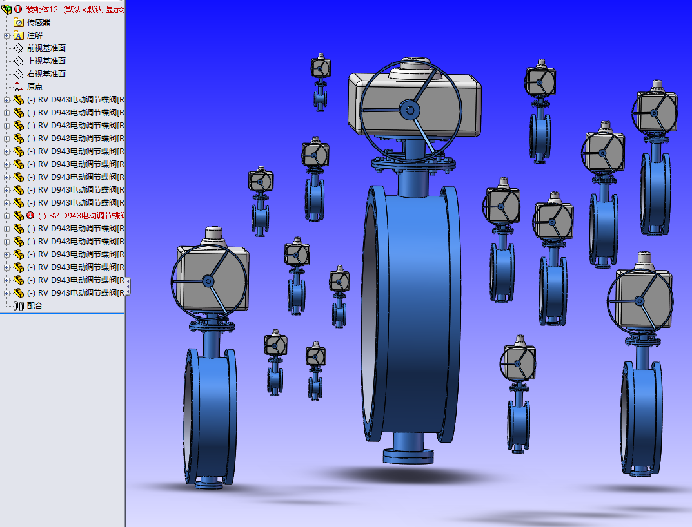Viewport: 692px width, 527px height.
Task: Select the 前视基准面 front plane label
Action: pos(46,48)
